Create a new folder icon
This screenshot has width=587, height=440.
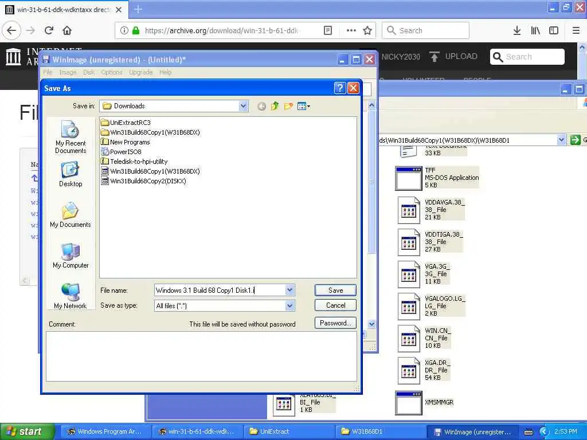[x=288, y=106]
